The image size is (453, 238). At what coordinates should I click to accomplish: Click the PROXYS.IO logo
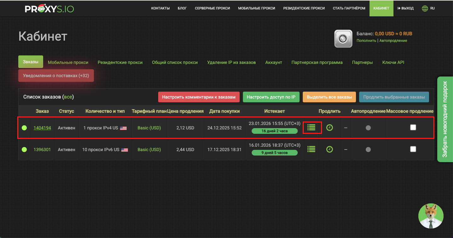(49, 8)
